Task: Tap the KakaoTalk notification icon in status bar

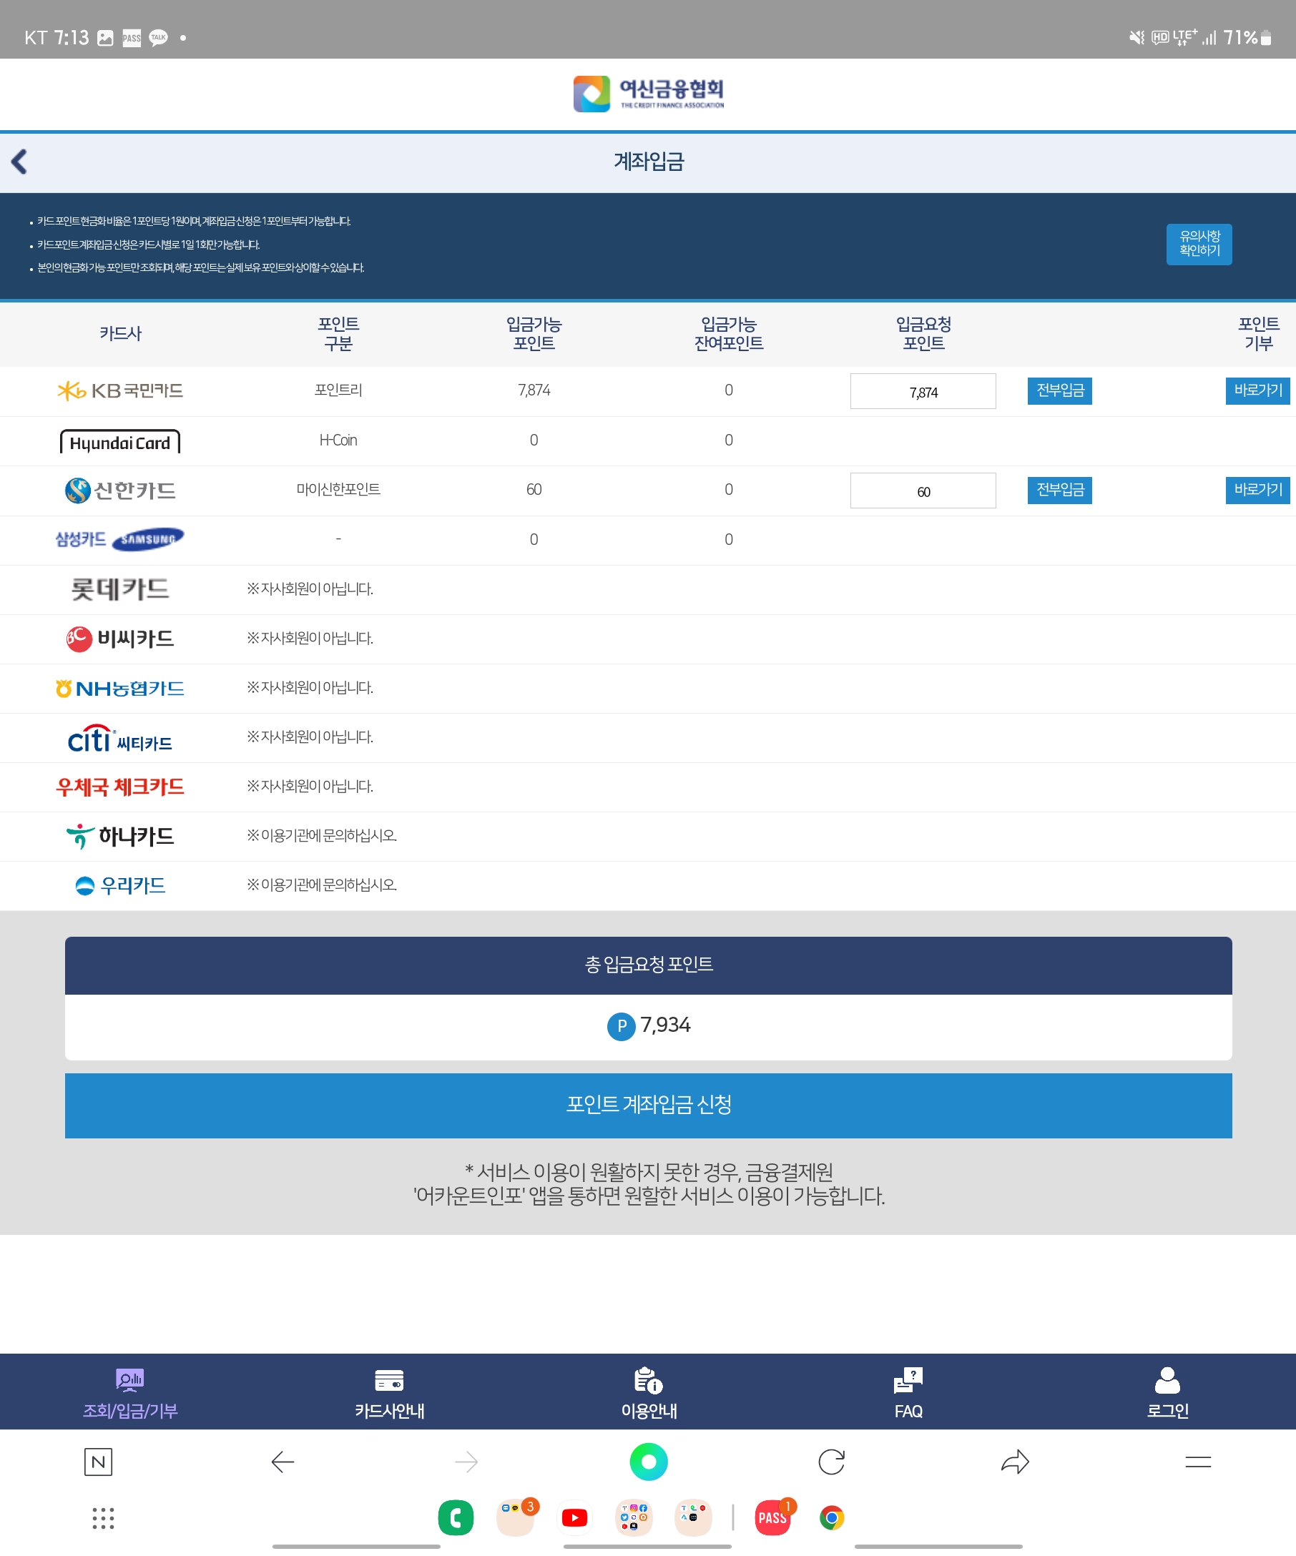Action: point(158,38)
